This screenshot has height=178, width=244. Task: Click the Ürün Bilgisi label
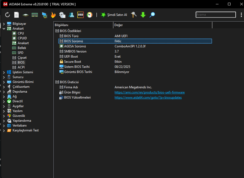point(72,92)
